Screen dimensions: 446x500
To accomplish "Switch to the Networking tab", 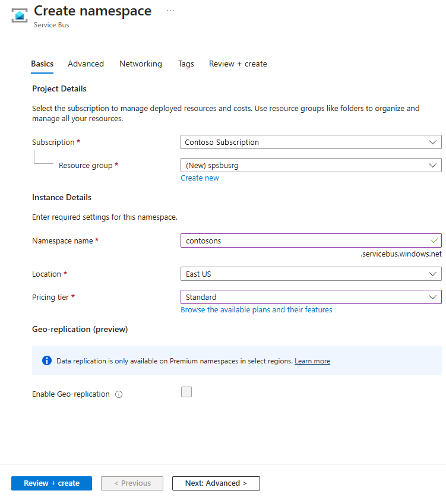I will [140, 64].
